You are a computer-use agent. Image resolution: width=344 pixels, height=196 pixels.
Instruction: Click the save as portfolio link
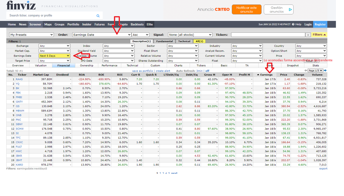[x=143, y=71]
